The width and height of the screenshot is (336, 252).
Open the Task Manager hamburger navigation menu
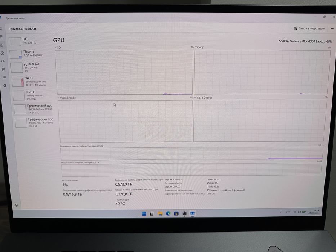pos(1,28)
